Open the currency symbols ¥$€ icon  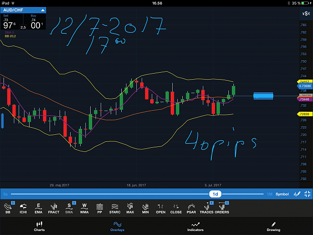[x=306, y=14]
